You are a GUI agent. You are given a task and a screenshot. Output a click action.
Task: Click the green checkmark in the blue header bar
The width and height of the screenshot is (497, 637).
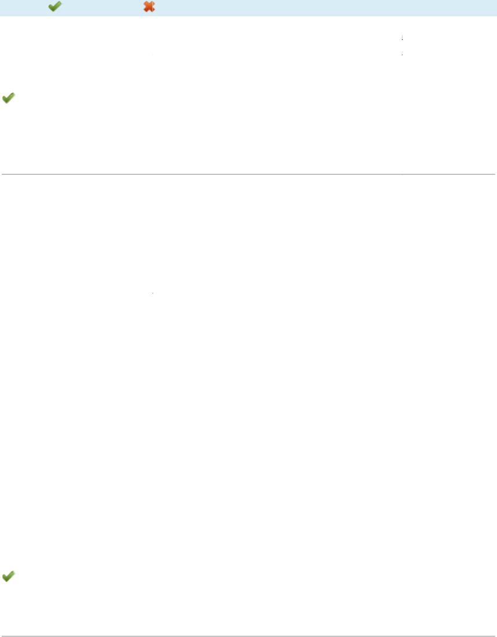(55, 7)
